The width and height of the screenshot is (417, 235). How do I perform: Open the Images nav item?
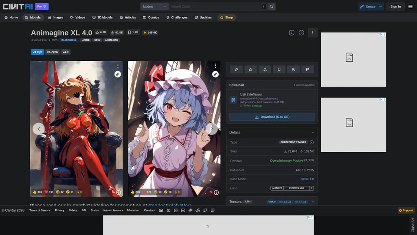[x=55, y=17]
